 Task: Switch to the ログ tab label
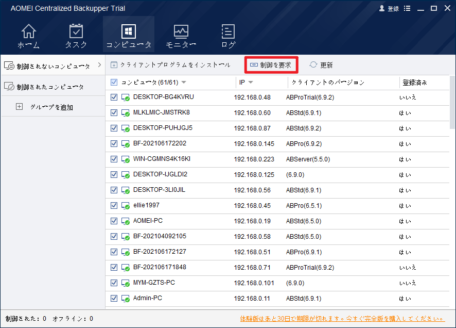pos(229,45)
